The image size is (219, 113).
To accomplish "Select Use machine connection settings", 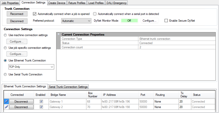I will point(5,35).
